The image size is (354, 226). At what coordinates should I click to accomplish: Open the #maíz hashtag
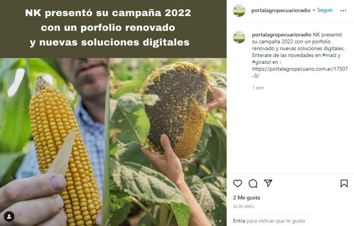click(x=329, y=55)
